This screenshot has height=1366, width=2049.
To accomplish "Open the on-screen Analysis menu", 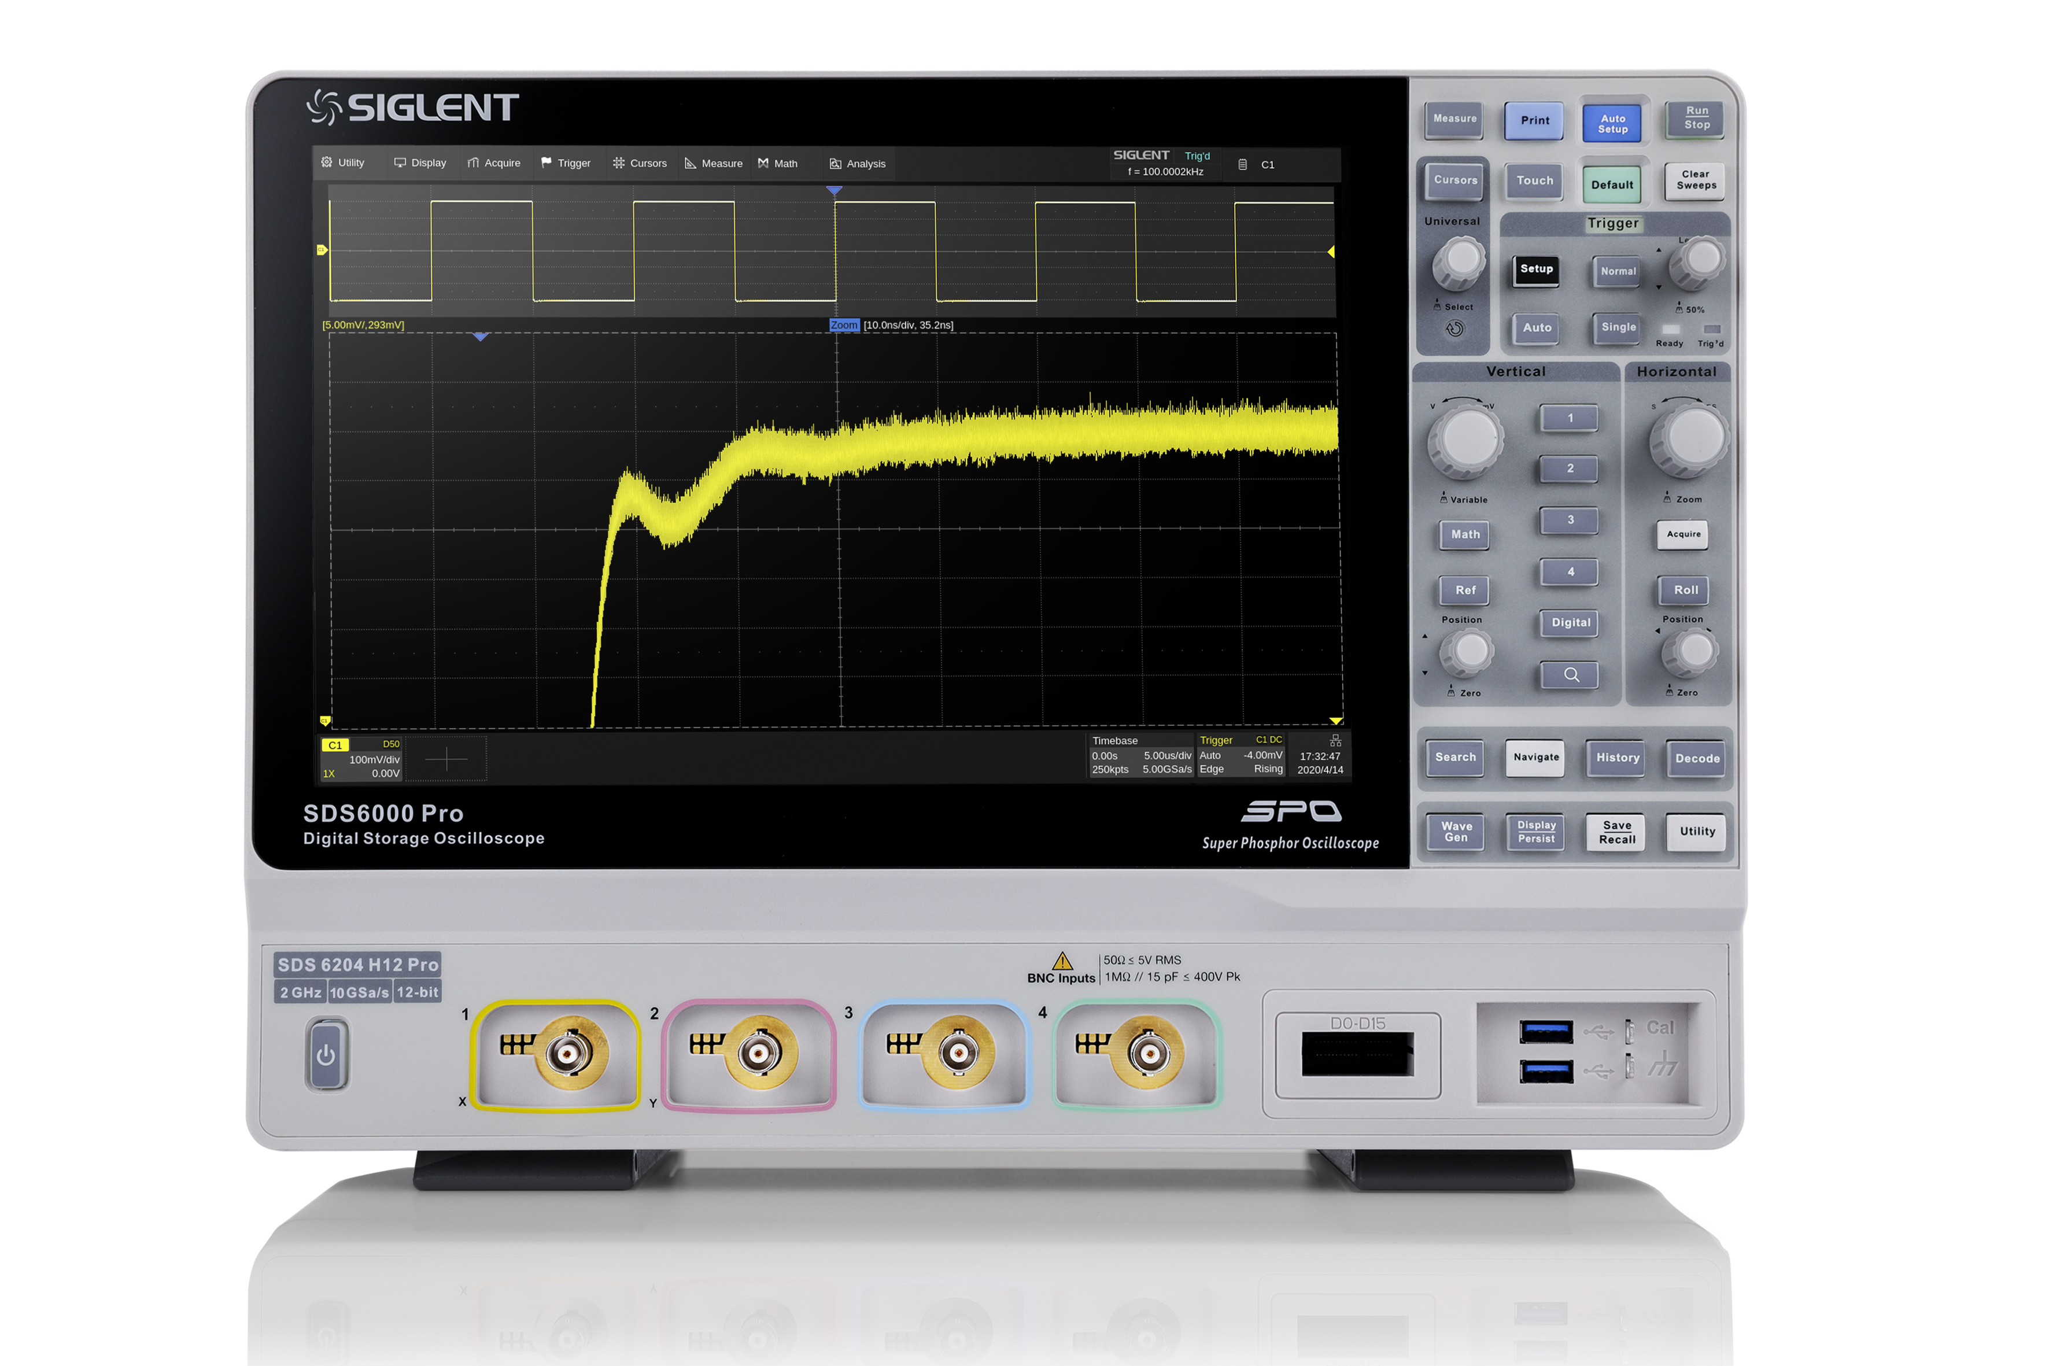I will click(858, 164).
